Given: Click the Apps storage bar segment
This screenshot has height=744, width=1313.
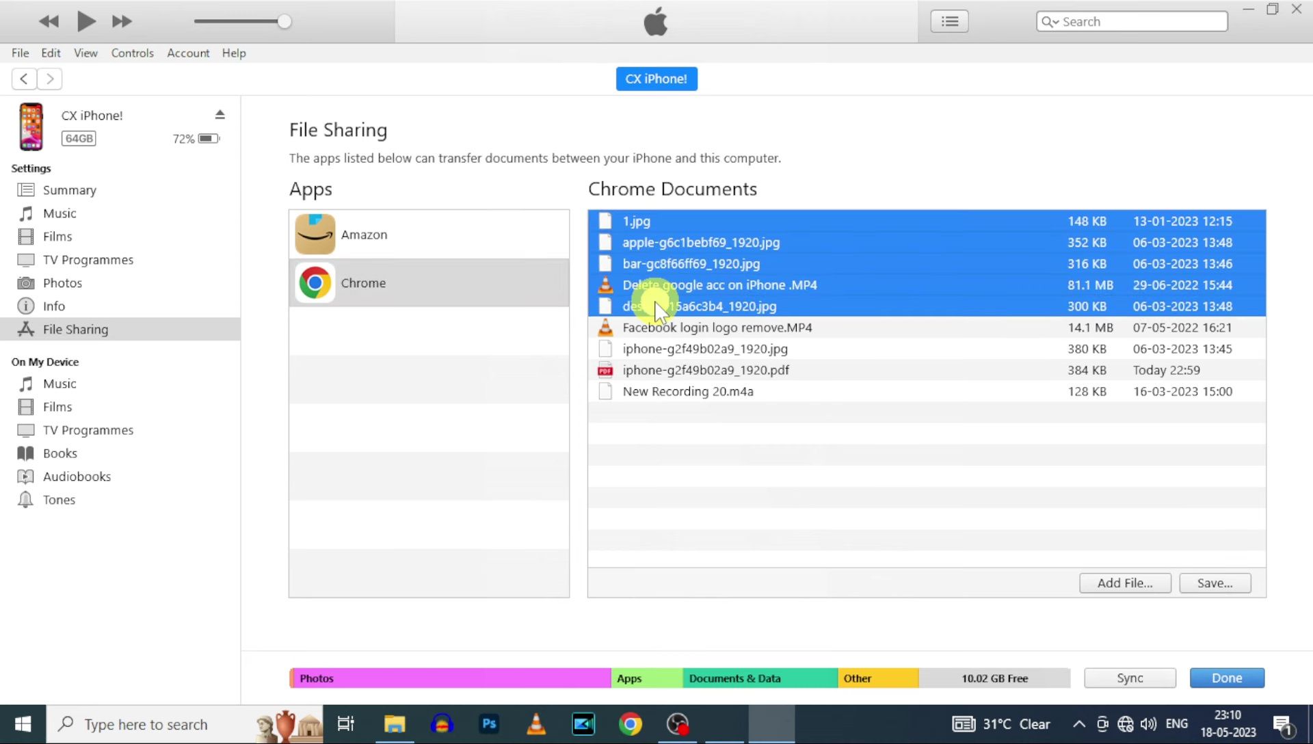Looking at the screenshot, I should [x=647, y=678].
